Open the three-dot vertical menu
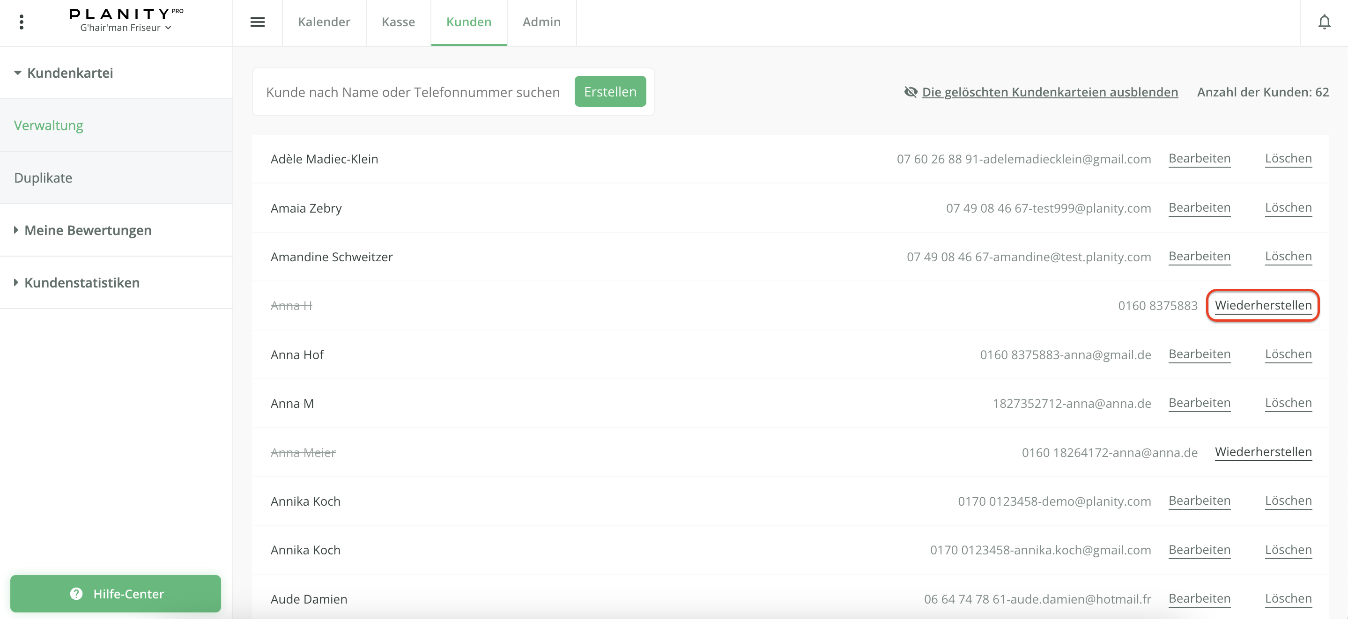 point(22,22)
